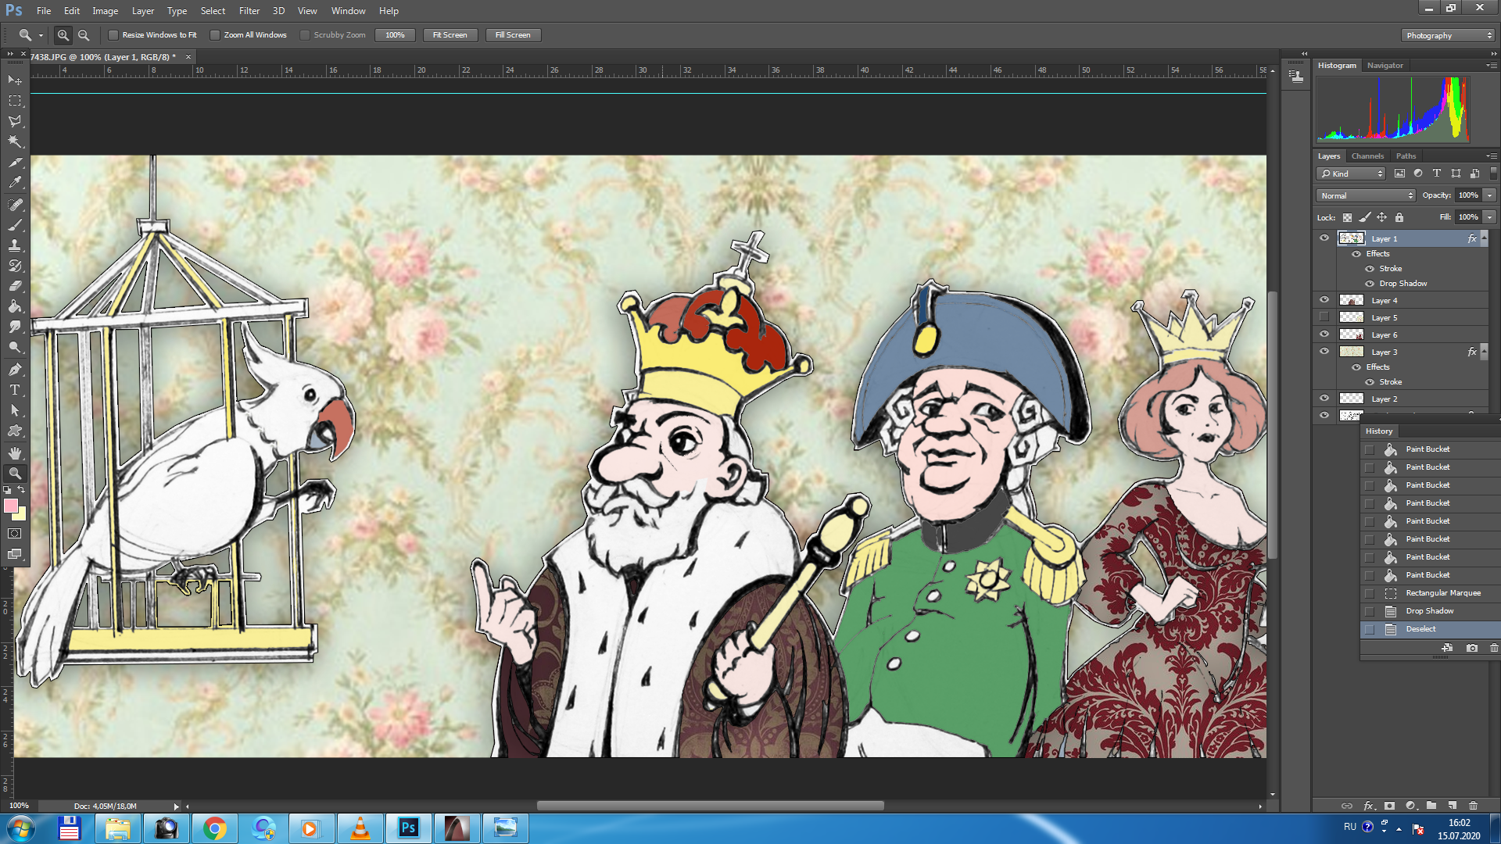Collapse Layer 3 effects arrow
This screenshot has height=844, width=1501.
(x=1484, y=352)
